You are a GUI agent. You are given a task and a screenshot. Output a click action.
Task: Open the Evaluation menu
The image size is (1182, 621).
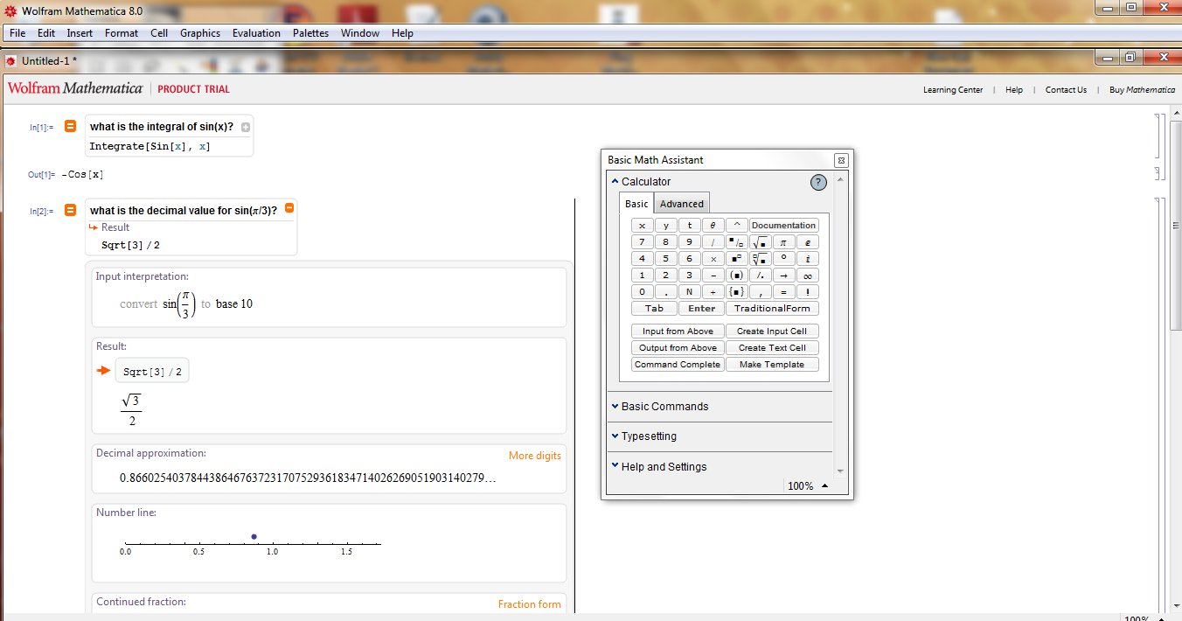click(256, 33)
